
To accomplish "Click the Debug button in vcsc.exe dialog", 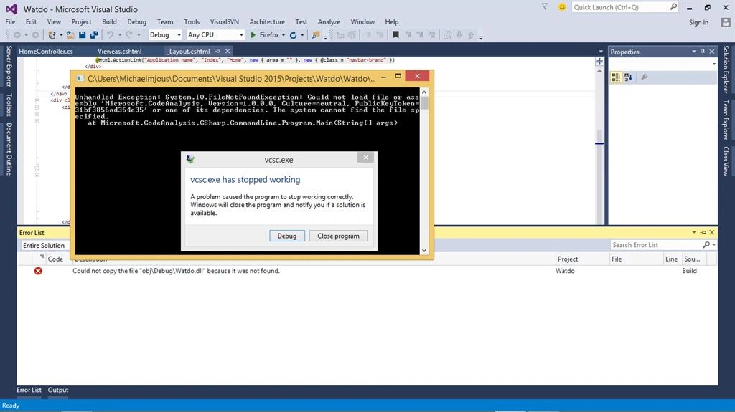I will click(x=287, y=236).
